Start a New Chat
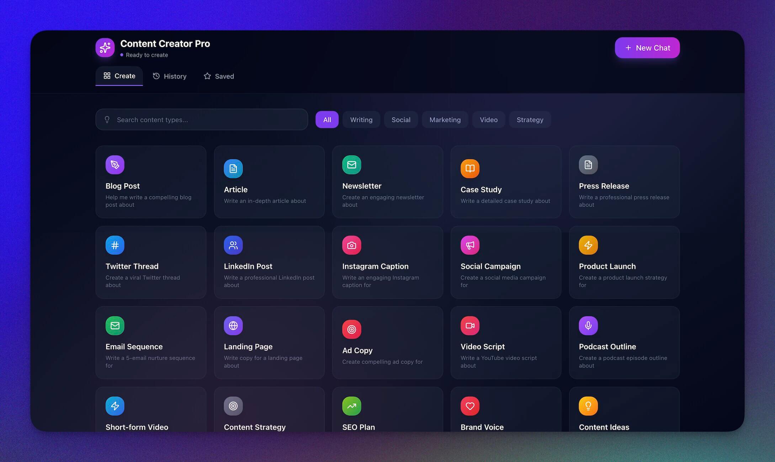775x462 pixels. click(x=647, y=48)
